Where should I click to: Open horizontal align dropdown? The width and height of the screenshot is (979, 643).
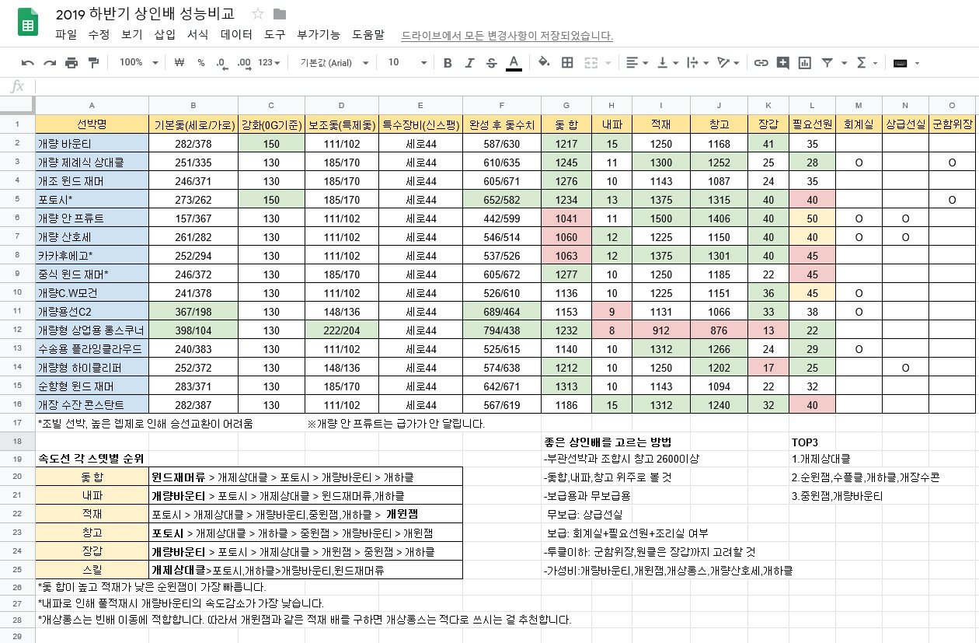tap(637, 63)
